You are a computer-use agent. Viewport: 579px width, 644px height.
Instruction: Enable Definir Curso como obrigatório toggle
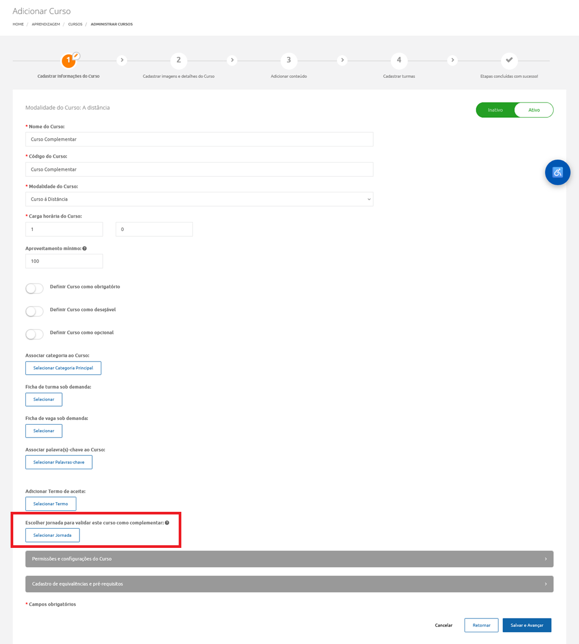34,288
